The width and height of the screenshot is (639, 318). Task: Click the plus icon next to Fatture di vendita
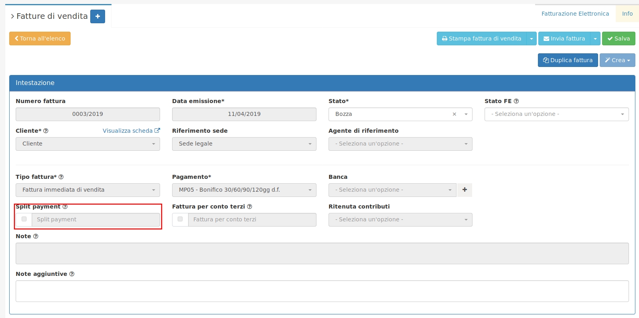point(97,16)
